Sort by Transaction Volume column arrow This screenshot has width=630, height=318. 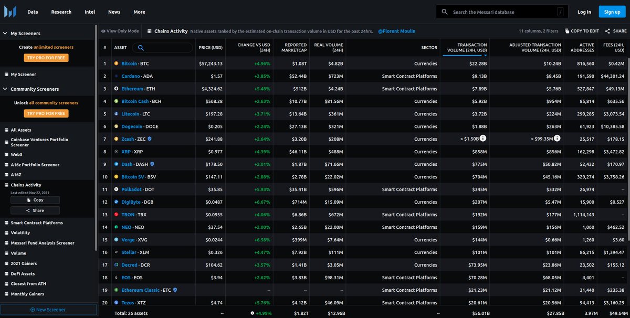(x=485, y=55)
